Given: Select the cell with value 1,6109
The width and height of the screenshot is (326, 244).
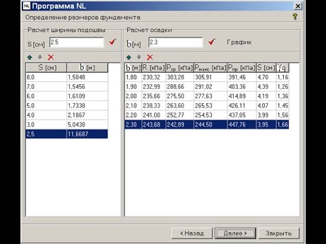Looking at the screenshot, I should [88, 96].
